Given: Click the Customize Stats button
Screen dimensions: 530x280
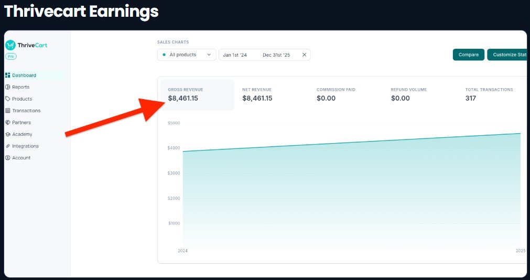Looking at the screenshot, I should point(507,55).
